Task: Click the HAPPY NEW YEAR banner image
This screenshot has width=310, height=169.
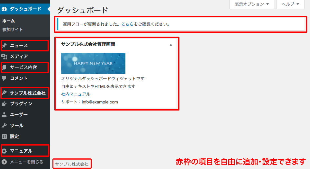Action: coord(93,63)
